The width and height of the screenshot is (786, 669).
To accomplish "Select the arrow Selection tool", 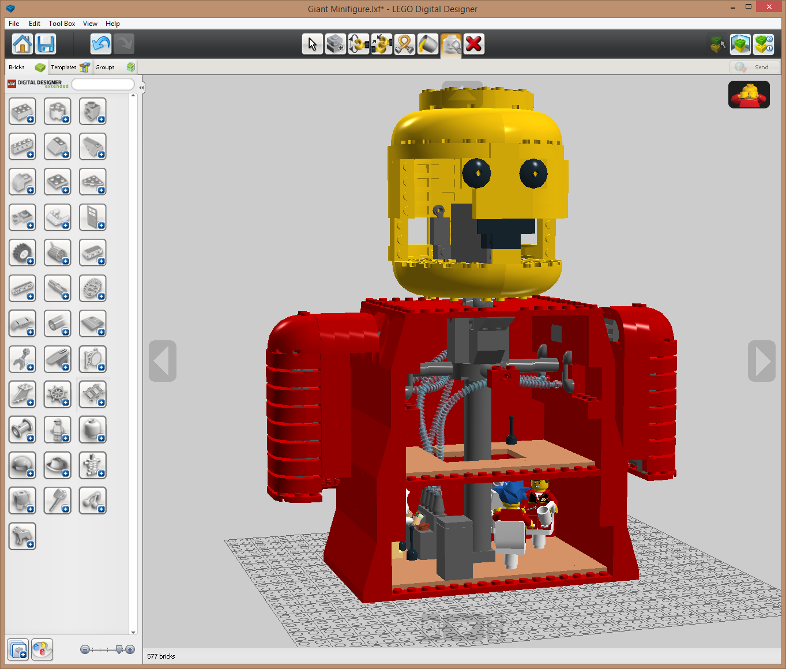I will (x=312, y=44).
